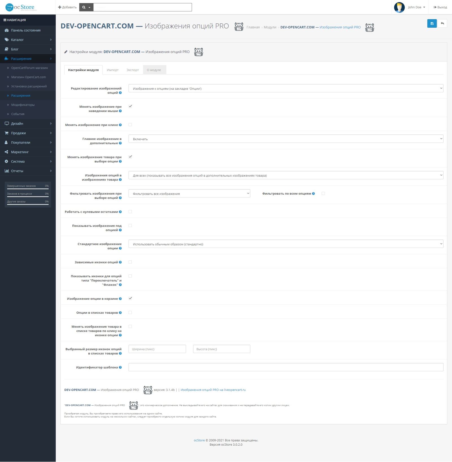Screen dimensions: 452x462
Task: Uncheck Менять изображение товара при выборе опции
Action: click(130, 157)
